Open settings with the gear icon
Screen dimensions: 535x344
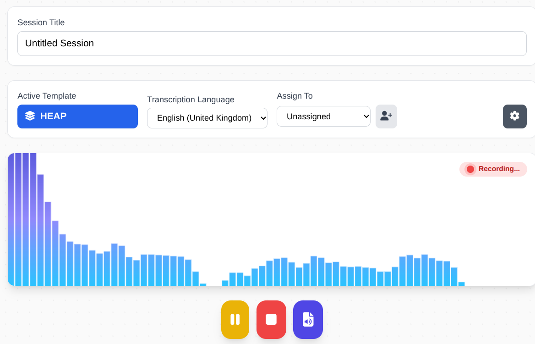514,117
